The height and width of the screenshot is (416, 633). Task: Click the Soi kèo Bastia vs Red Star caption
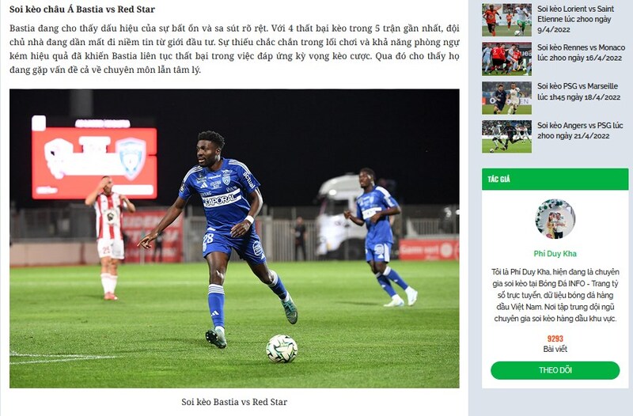tap(234, 402)
